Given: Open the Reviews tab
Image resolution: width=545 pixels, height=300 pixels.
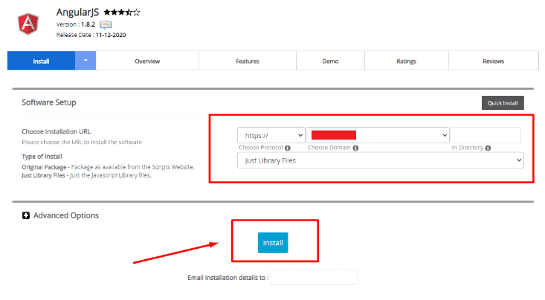Looking at the screenshot, I should pyautogui.click(x=493, y=61).
